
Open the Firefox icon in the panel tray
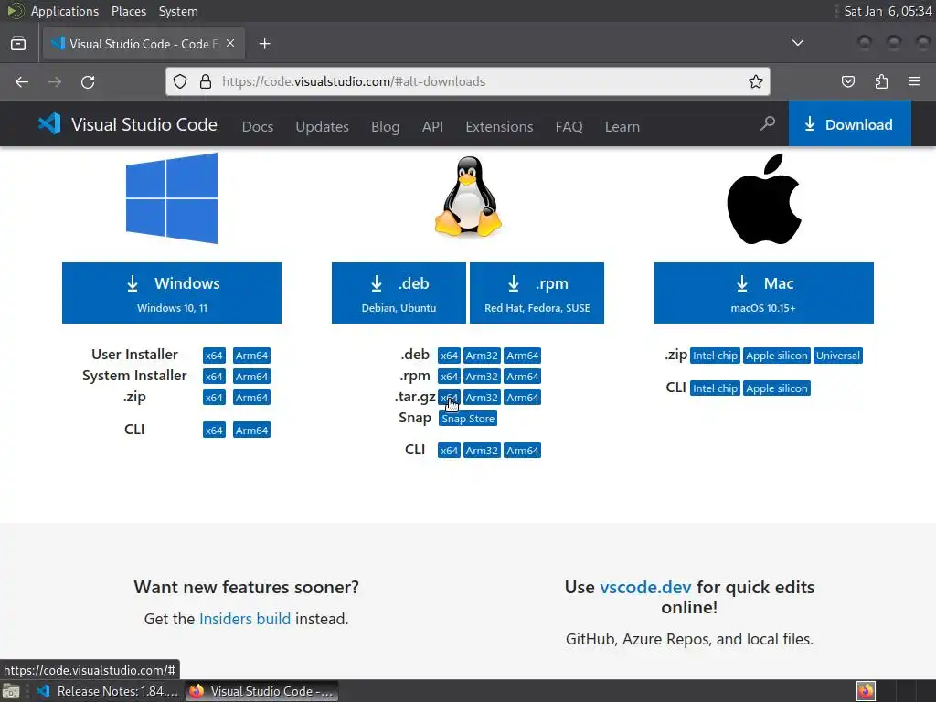pos(867,691)
